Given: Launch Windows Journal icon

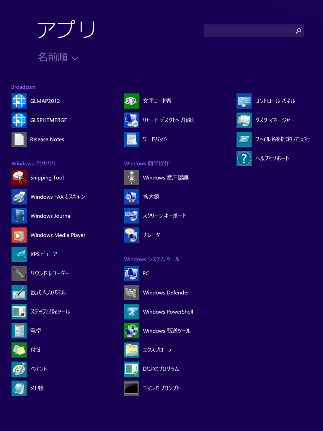Looking at the screenshot, I should click(19, 216).
